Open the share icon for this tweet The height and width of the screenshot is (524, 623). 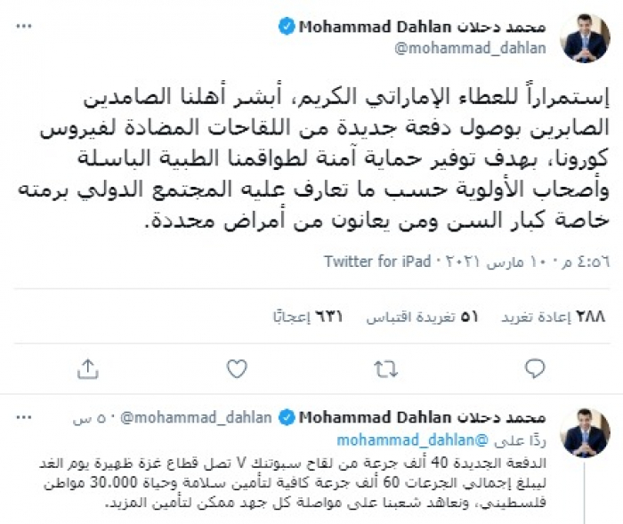pos(87,367)
